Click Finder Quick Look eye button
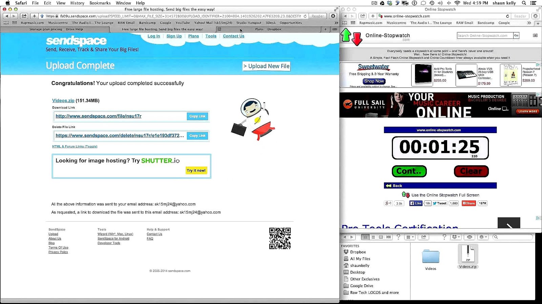This screenshot has width=542, height=304. click(470, 237)
